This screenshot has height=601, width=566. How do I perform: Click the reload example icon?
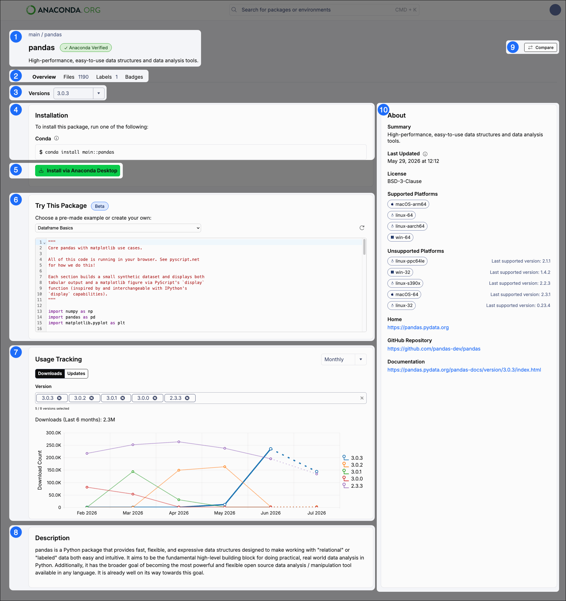click(362, 228)
